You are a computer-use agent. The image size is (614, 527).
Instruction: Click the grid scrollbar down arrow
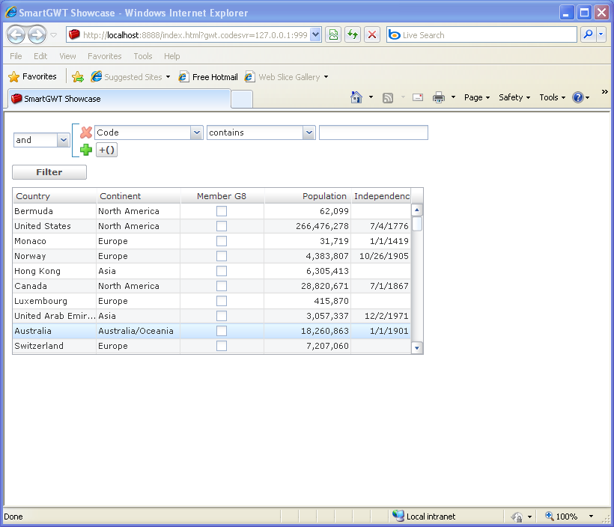(417, 347)
